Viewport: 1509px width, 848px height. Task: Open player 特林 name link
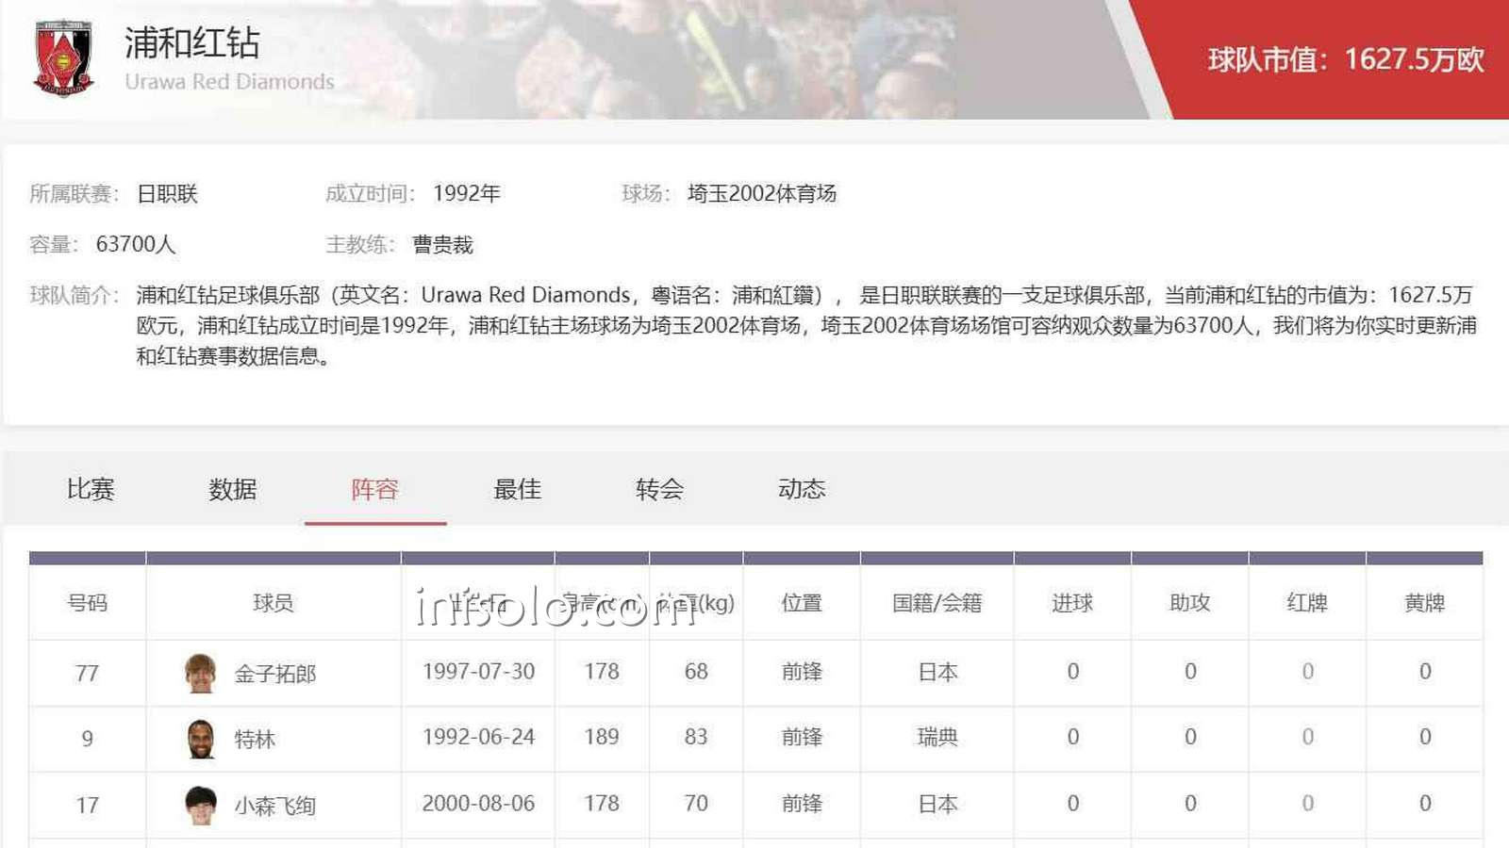[255, 740]
